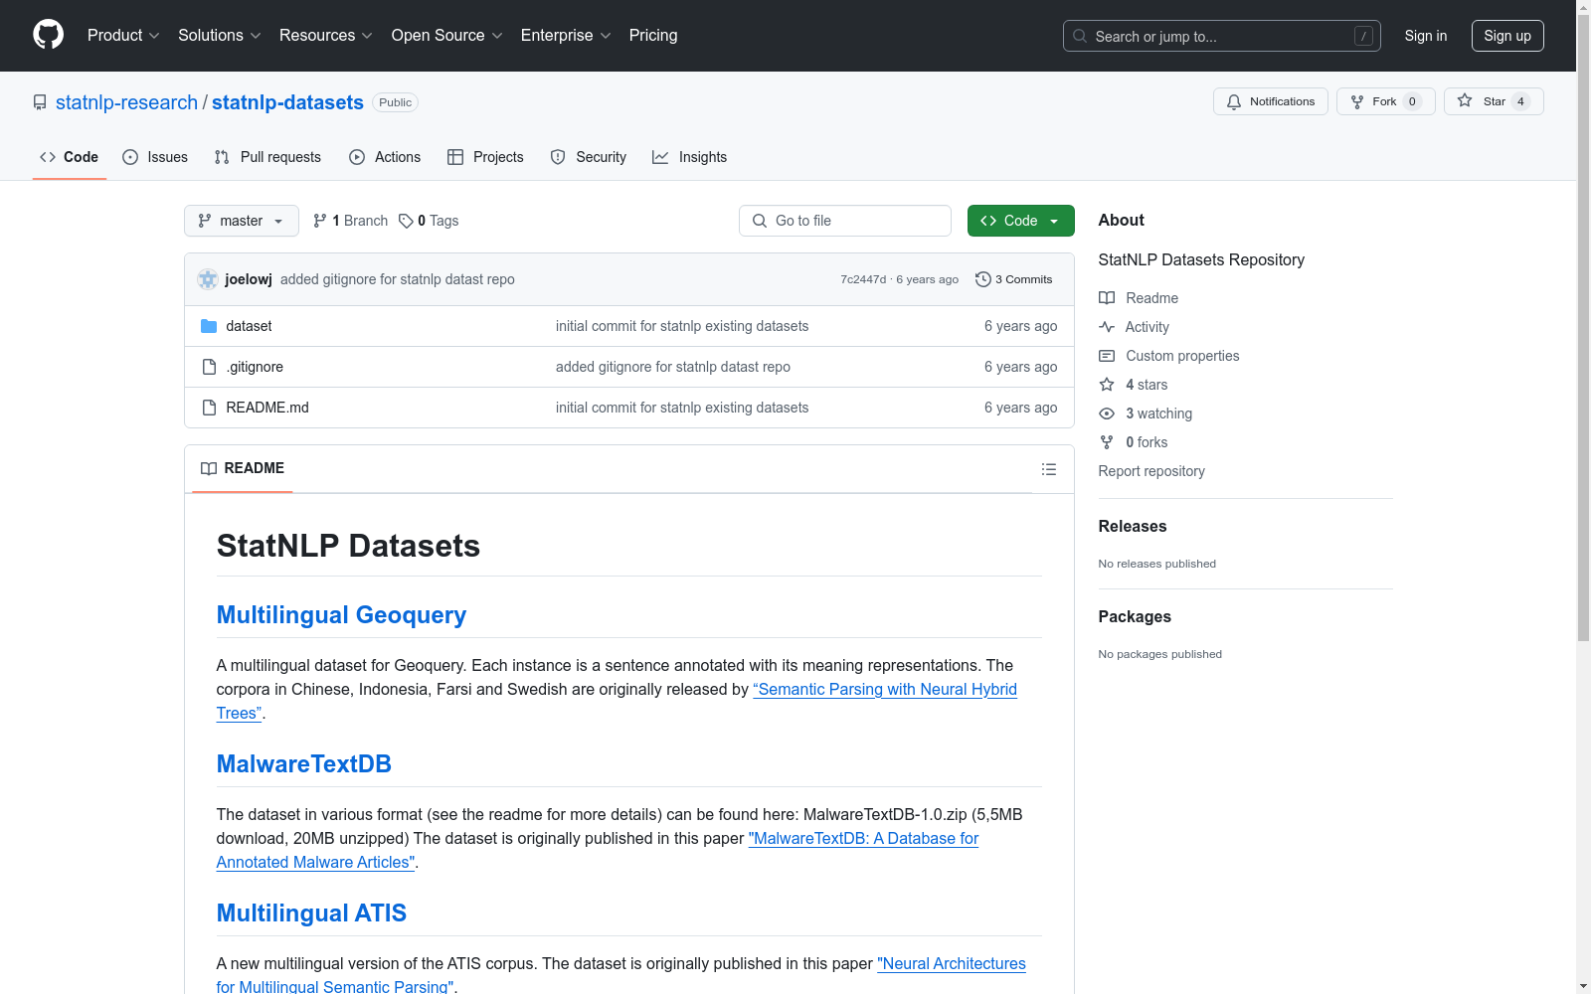The width and height of the screenshot is (1591, 994).
Task: Open the dataset folder name
Action: tap(249, 326)
